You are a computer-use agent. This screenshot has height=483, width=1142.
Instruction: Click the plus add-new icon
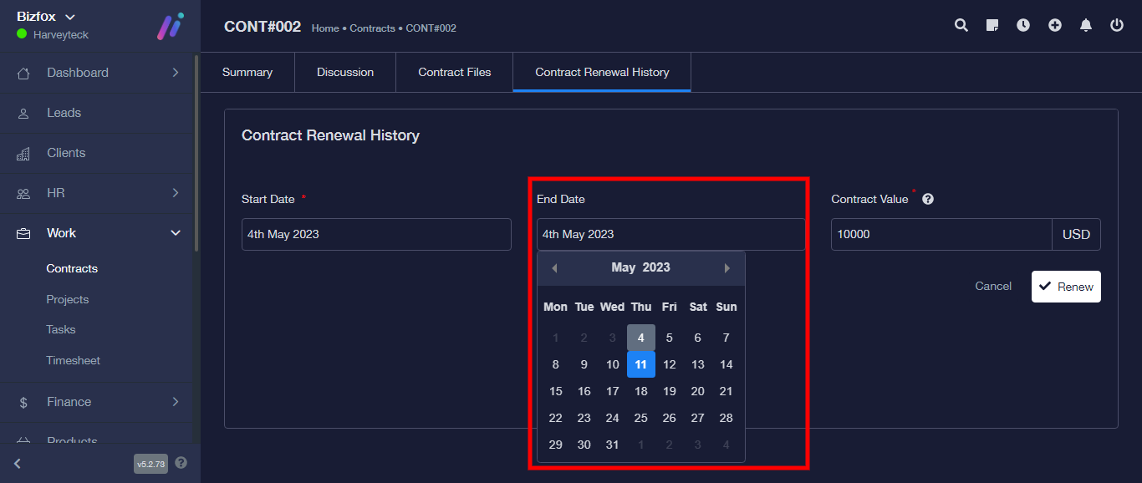1055,25
